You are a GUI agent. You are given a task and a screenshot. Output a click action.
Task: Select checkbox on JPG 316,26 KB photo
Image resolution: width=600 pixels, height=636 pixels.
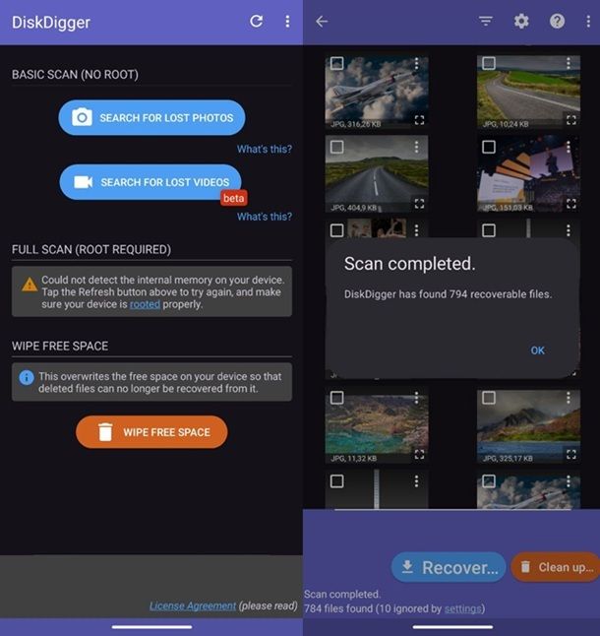pos(337,63)
